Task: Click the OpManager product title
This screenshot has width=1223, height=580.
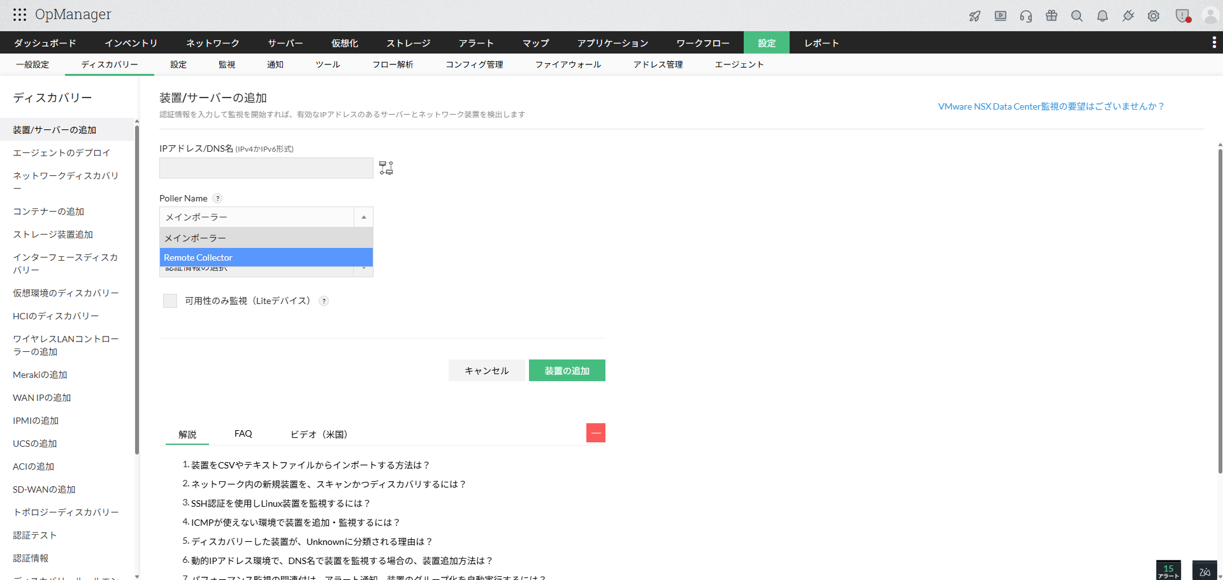Action: click(73, 15)
